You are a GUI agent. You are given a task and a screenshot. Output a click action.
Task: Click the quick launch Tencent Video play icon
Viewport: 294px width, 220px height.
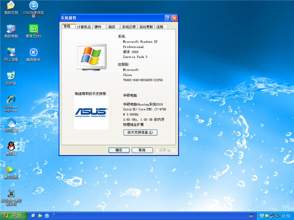(40, 216)
